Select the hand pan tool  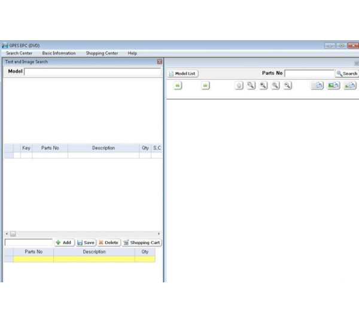tap(239, 86)
